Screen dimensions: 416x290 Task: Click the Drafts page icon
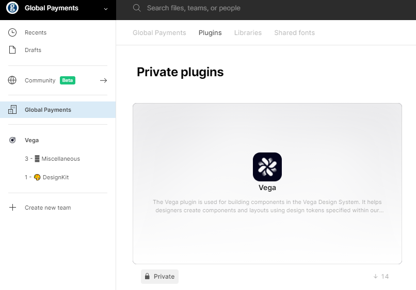12,50
